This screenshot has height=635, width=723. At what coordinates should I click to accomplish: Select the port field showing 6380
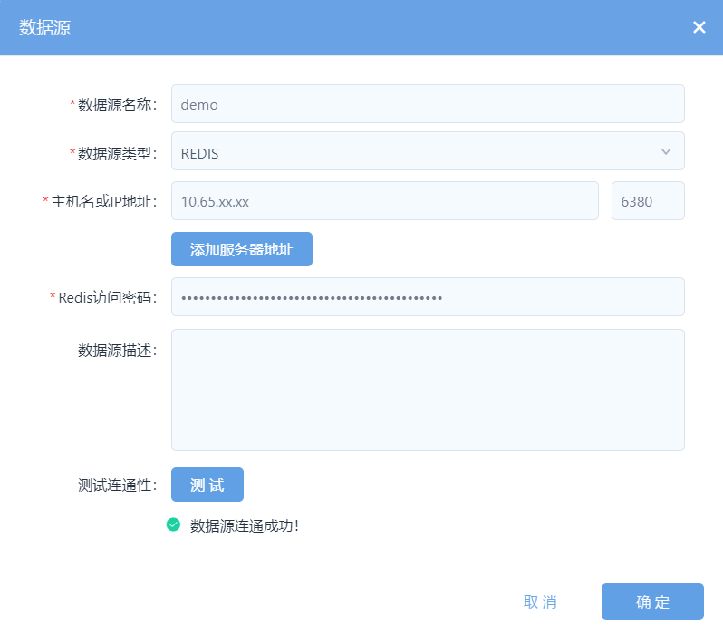pos(648,201)
